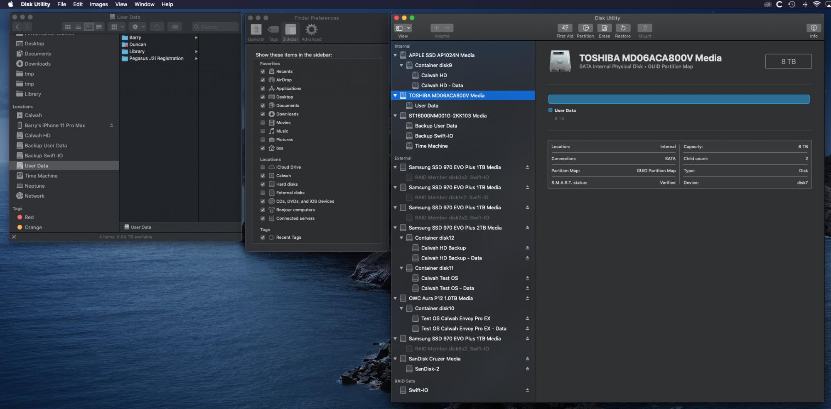This screenshot has height=409, width=831.
Task: Collapse the selected TOSHIBA MD06ACA800V Media triangle
Action: (395, 96)
